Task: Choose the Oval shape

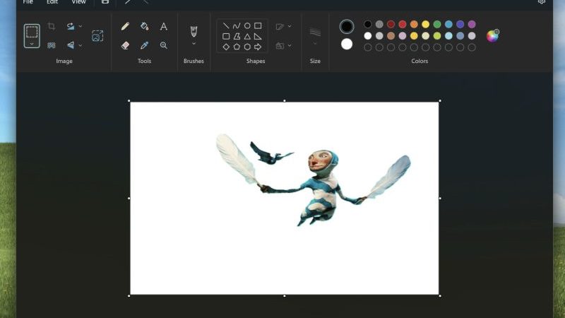Action: pyautogui.click(x=247, y=25)
